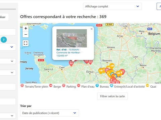Expand the sidebar dropdown with blue chevron
161x120 pixels.
[x=8, y=47]
